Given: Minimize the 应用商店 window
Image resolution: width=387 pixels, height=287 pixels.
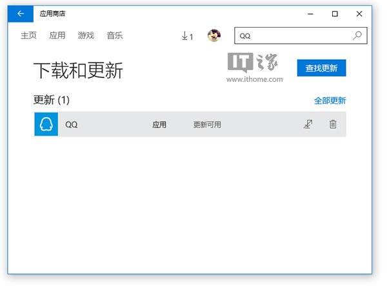Looking at the screenshot, I should tap(310, 14).
